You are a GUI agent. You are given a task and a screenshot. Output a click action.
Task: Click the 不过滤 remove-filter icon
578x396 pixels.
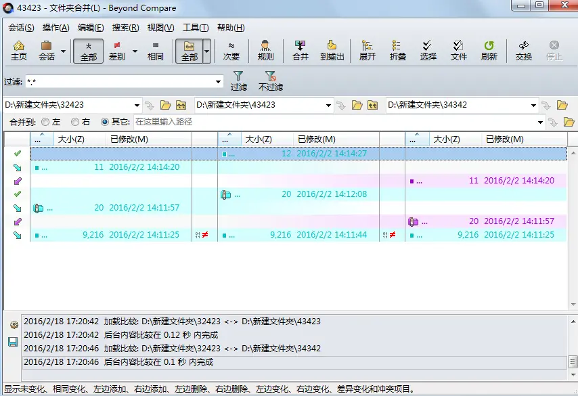click(271, 81)
